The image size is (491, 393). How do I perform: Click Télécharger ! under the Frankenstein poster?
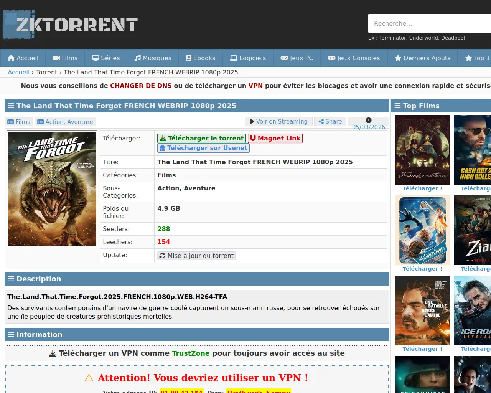(x=422, y=188)
